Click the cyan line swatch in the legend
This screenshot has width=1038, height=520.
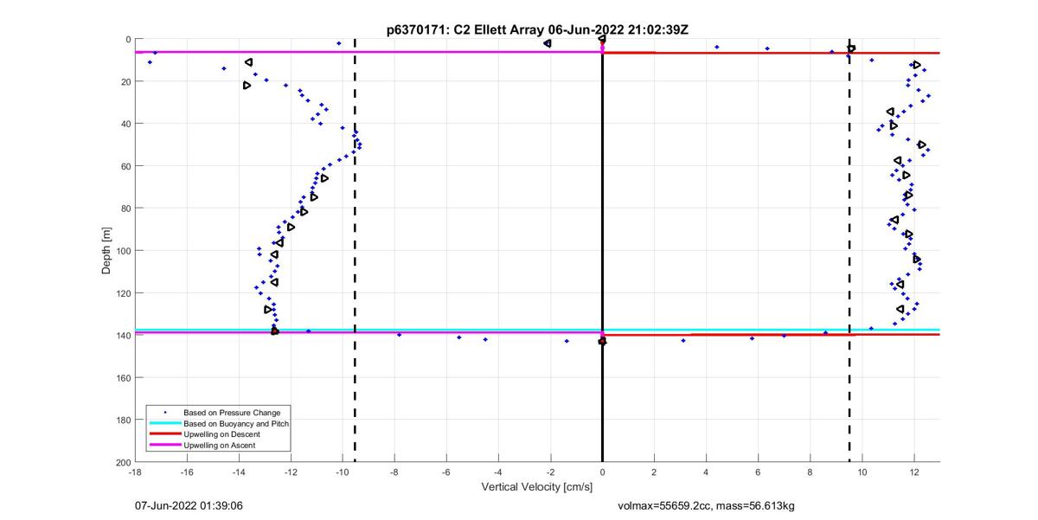tap(163, 424)
